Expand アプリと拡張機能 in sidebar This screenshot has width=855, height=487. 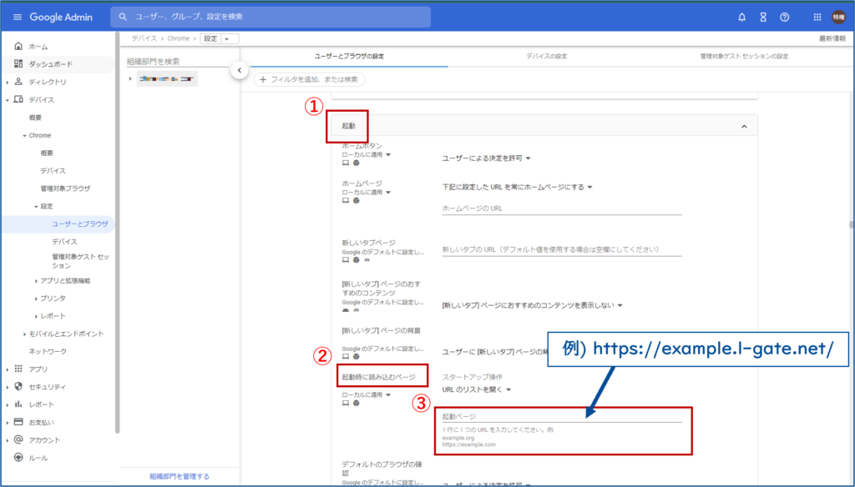coord(36,281)
